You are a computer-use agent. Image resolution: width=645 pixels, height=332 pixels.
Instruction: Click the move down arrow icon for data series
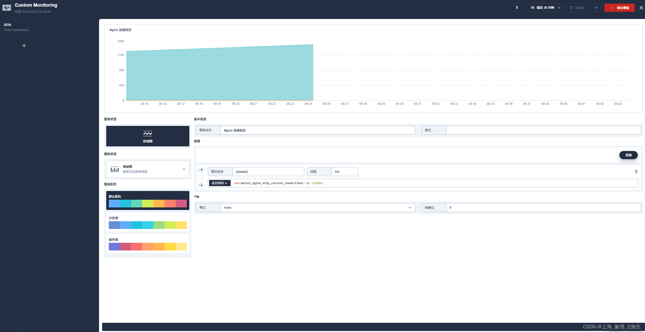point(200,185)
